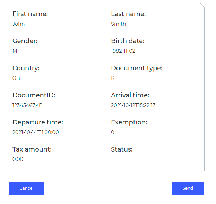Select the document ID 12345467KB
Image resolution: width=216 pixels, height=204 pixels.
click(x=27, y=105)
